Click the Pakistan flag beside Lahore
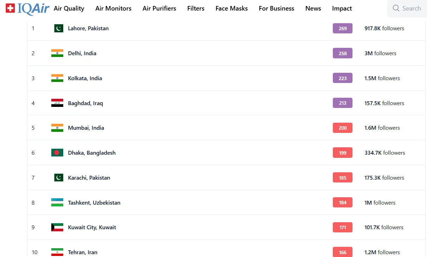427x257 pixels. (58, 28)
